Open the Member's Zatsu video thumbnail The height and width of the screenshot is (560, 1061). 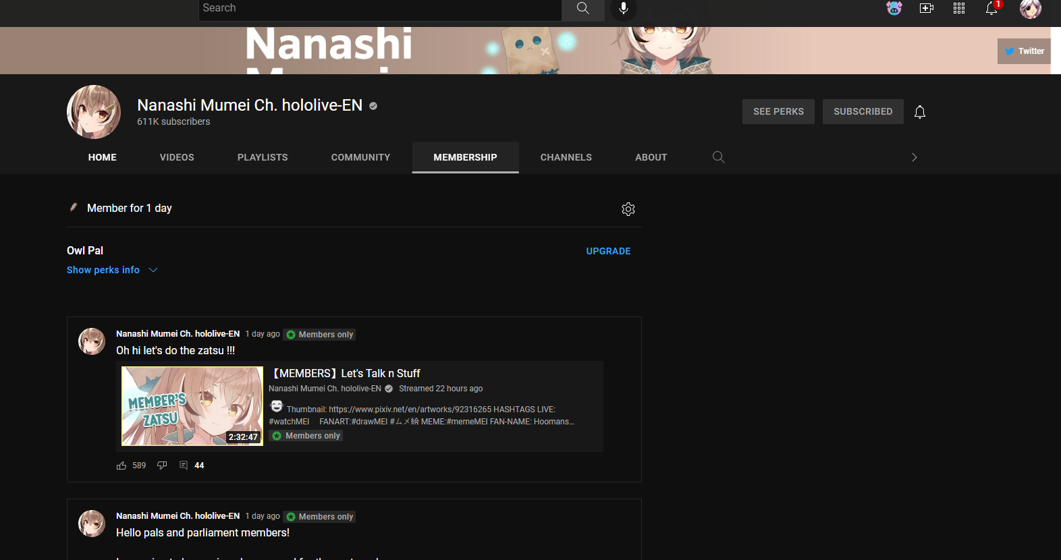pyautogui.click(x=192, y=406)
